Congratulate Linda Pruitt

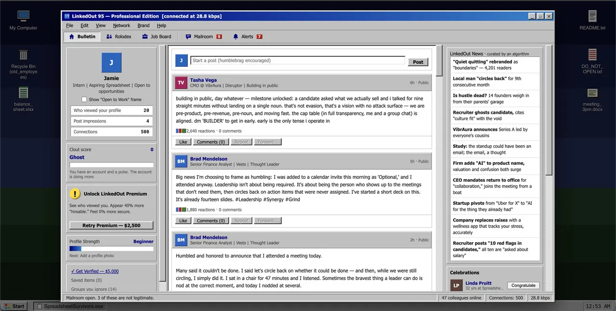tap(523, 286)
